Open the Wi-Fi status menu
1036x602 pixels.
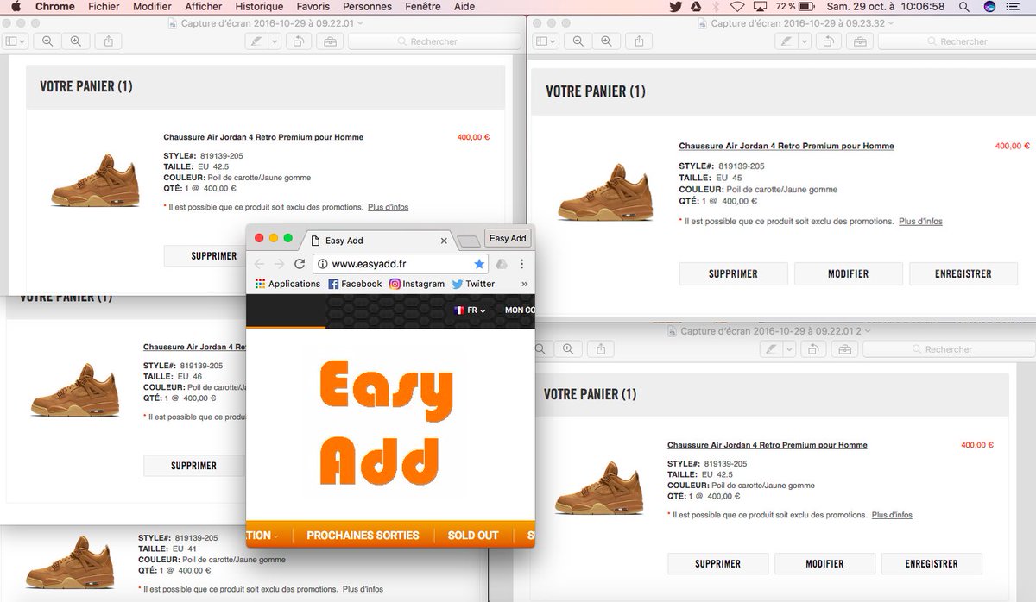[x=736, y=7]
